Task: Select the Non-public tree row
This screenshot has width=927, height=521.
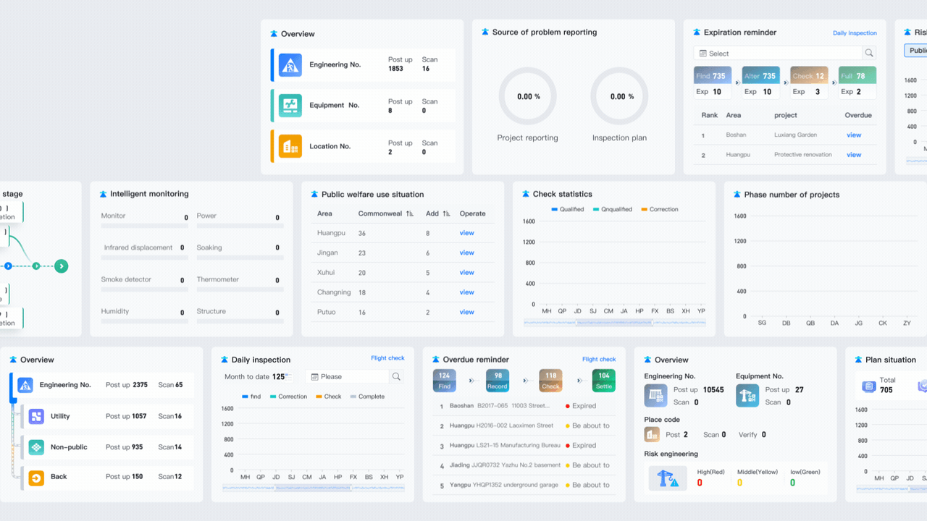Action: coord(107,447)
